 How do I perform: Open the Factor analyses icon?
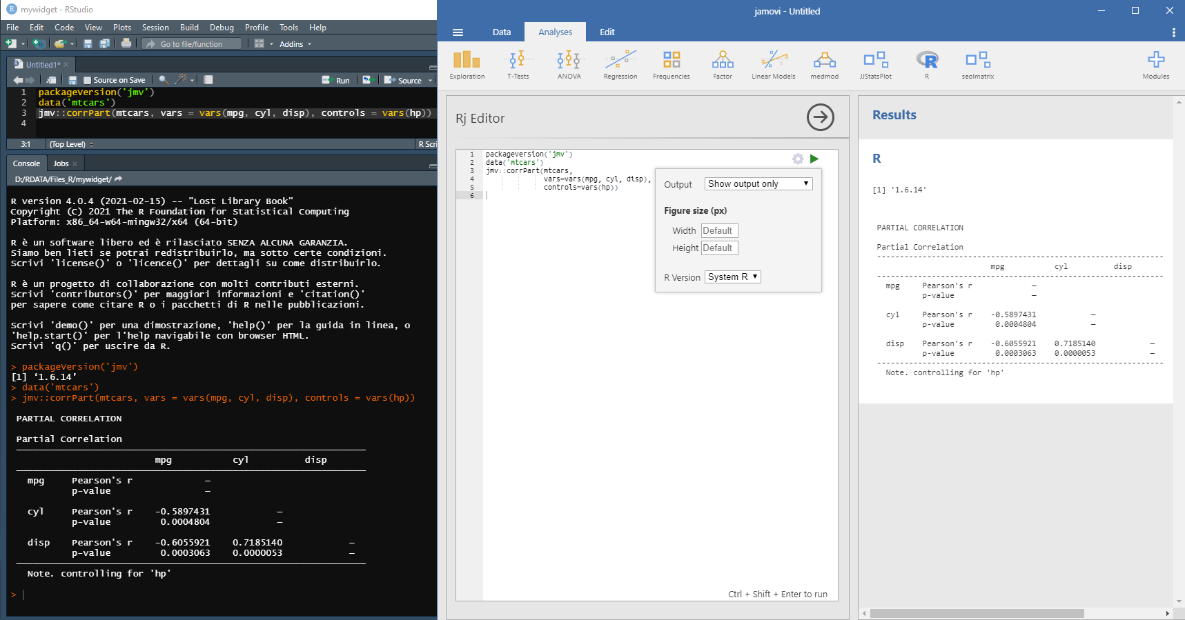[x=723, y=66]
